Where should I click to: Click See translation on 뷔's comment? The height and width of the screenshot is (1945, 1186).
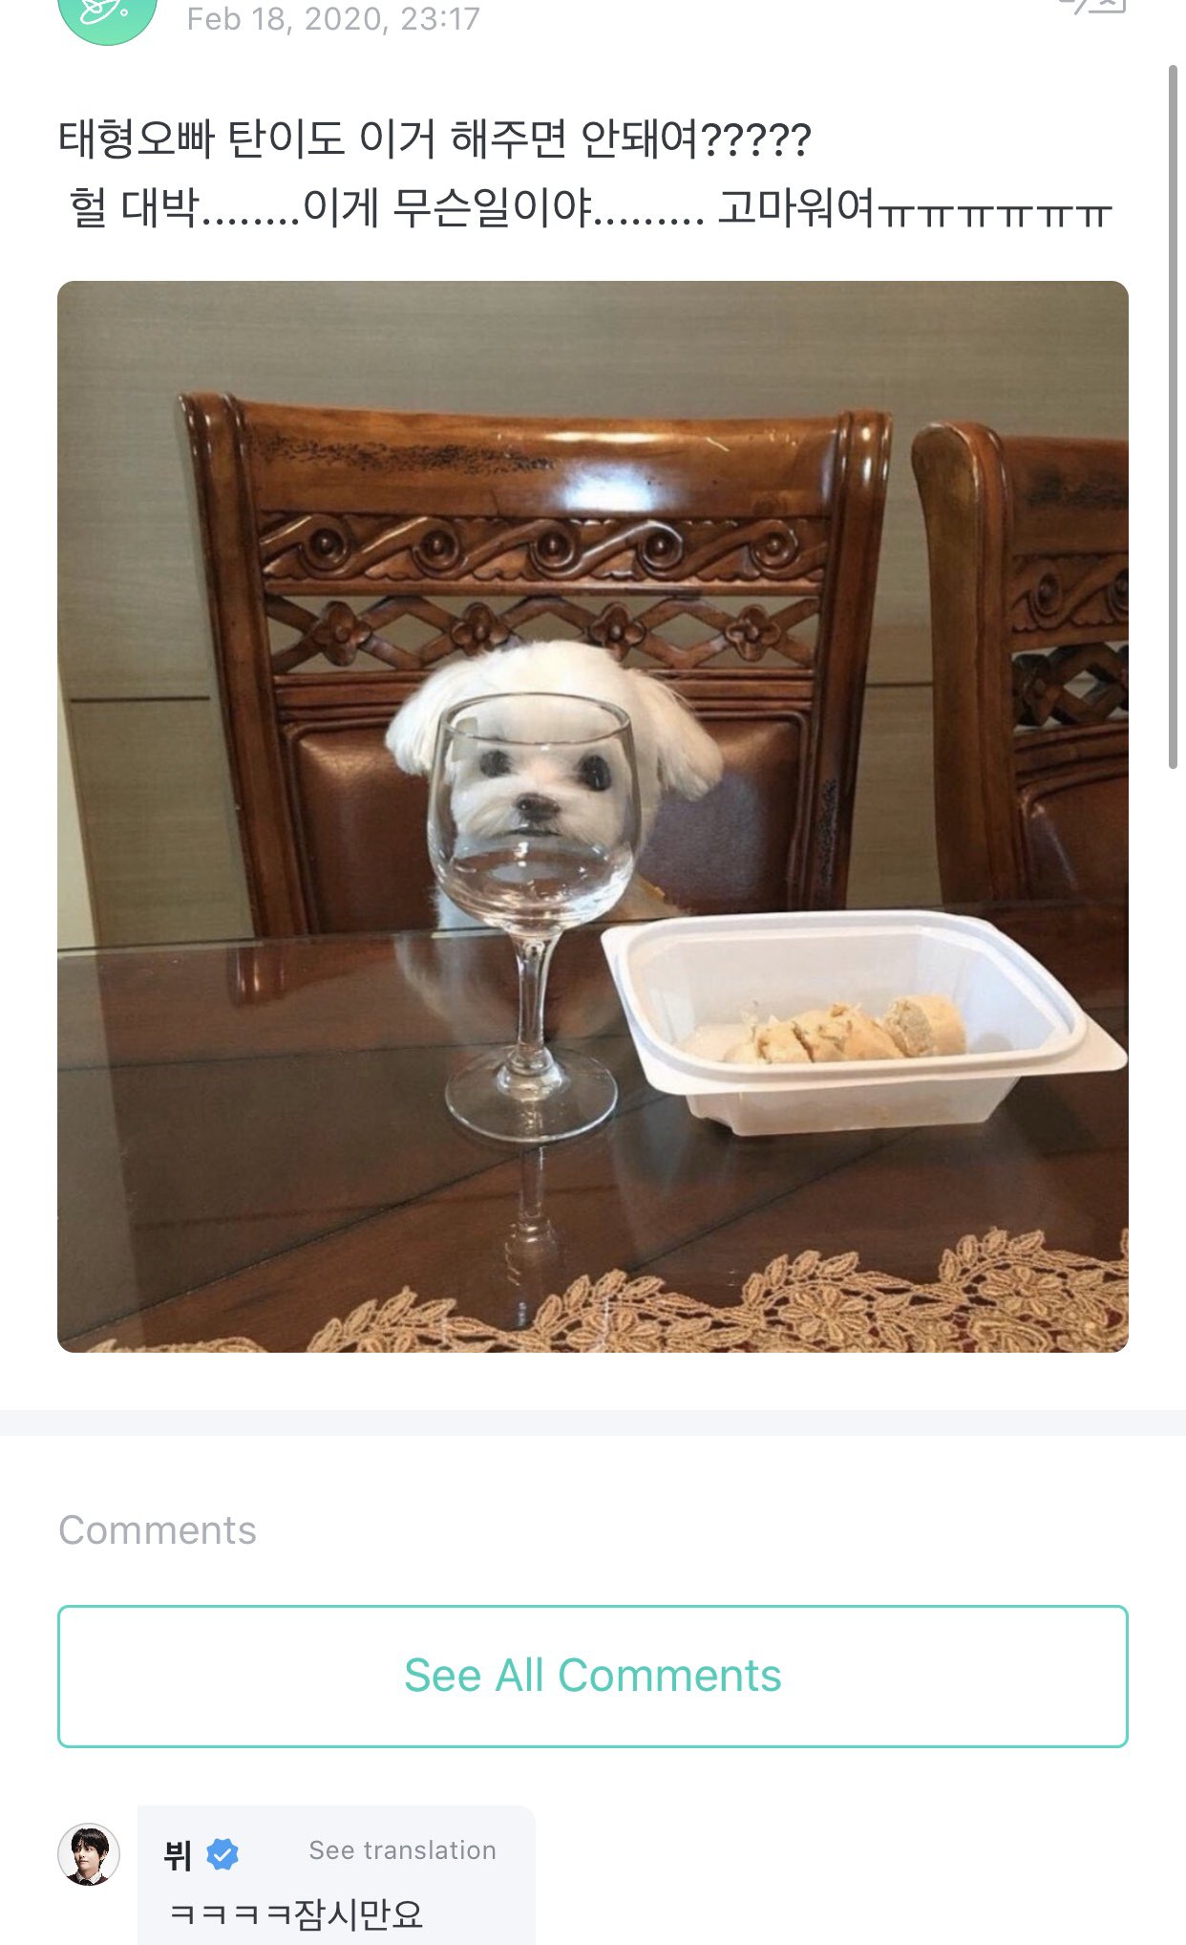click(402, 1850)
